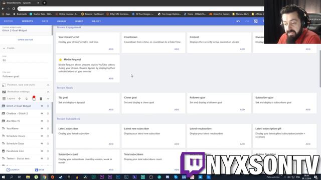This screenshot has width=321, height=180.
Task: Add the Media Request widget
Action: pos(111,78)
